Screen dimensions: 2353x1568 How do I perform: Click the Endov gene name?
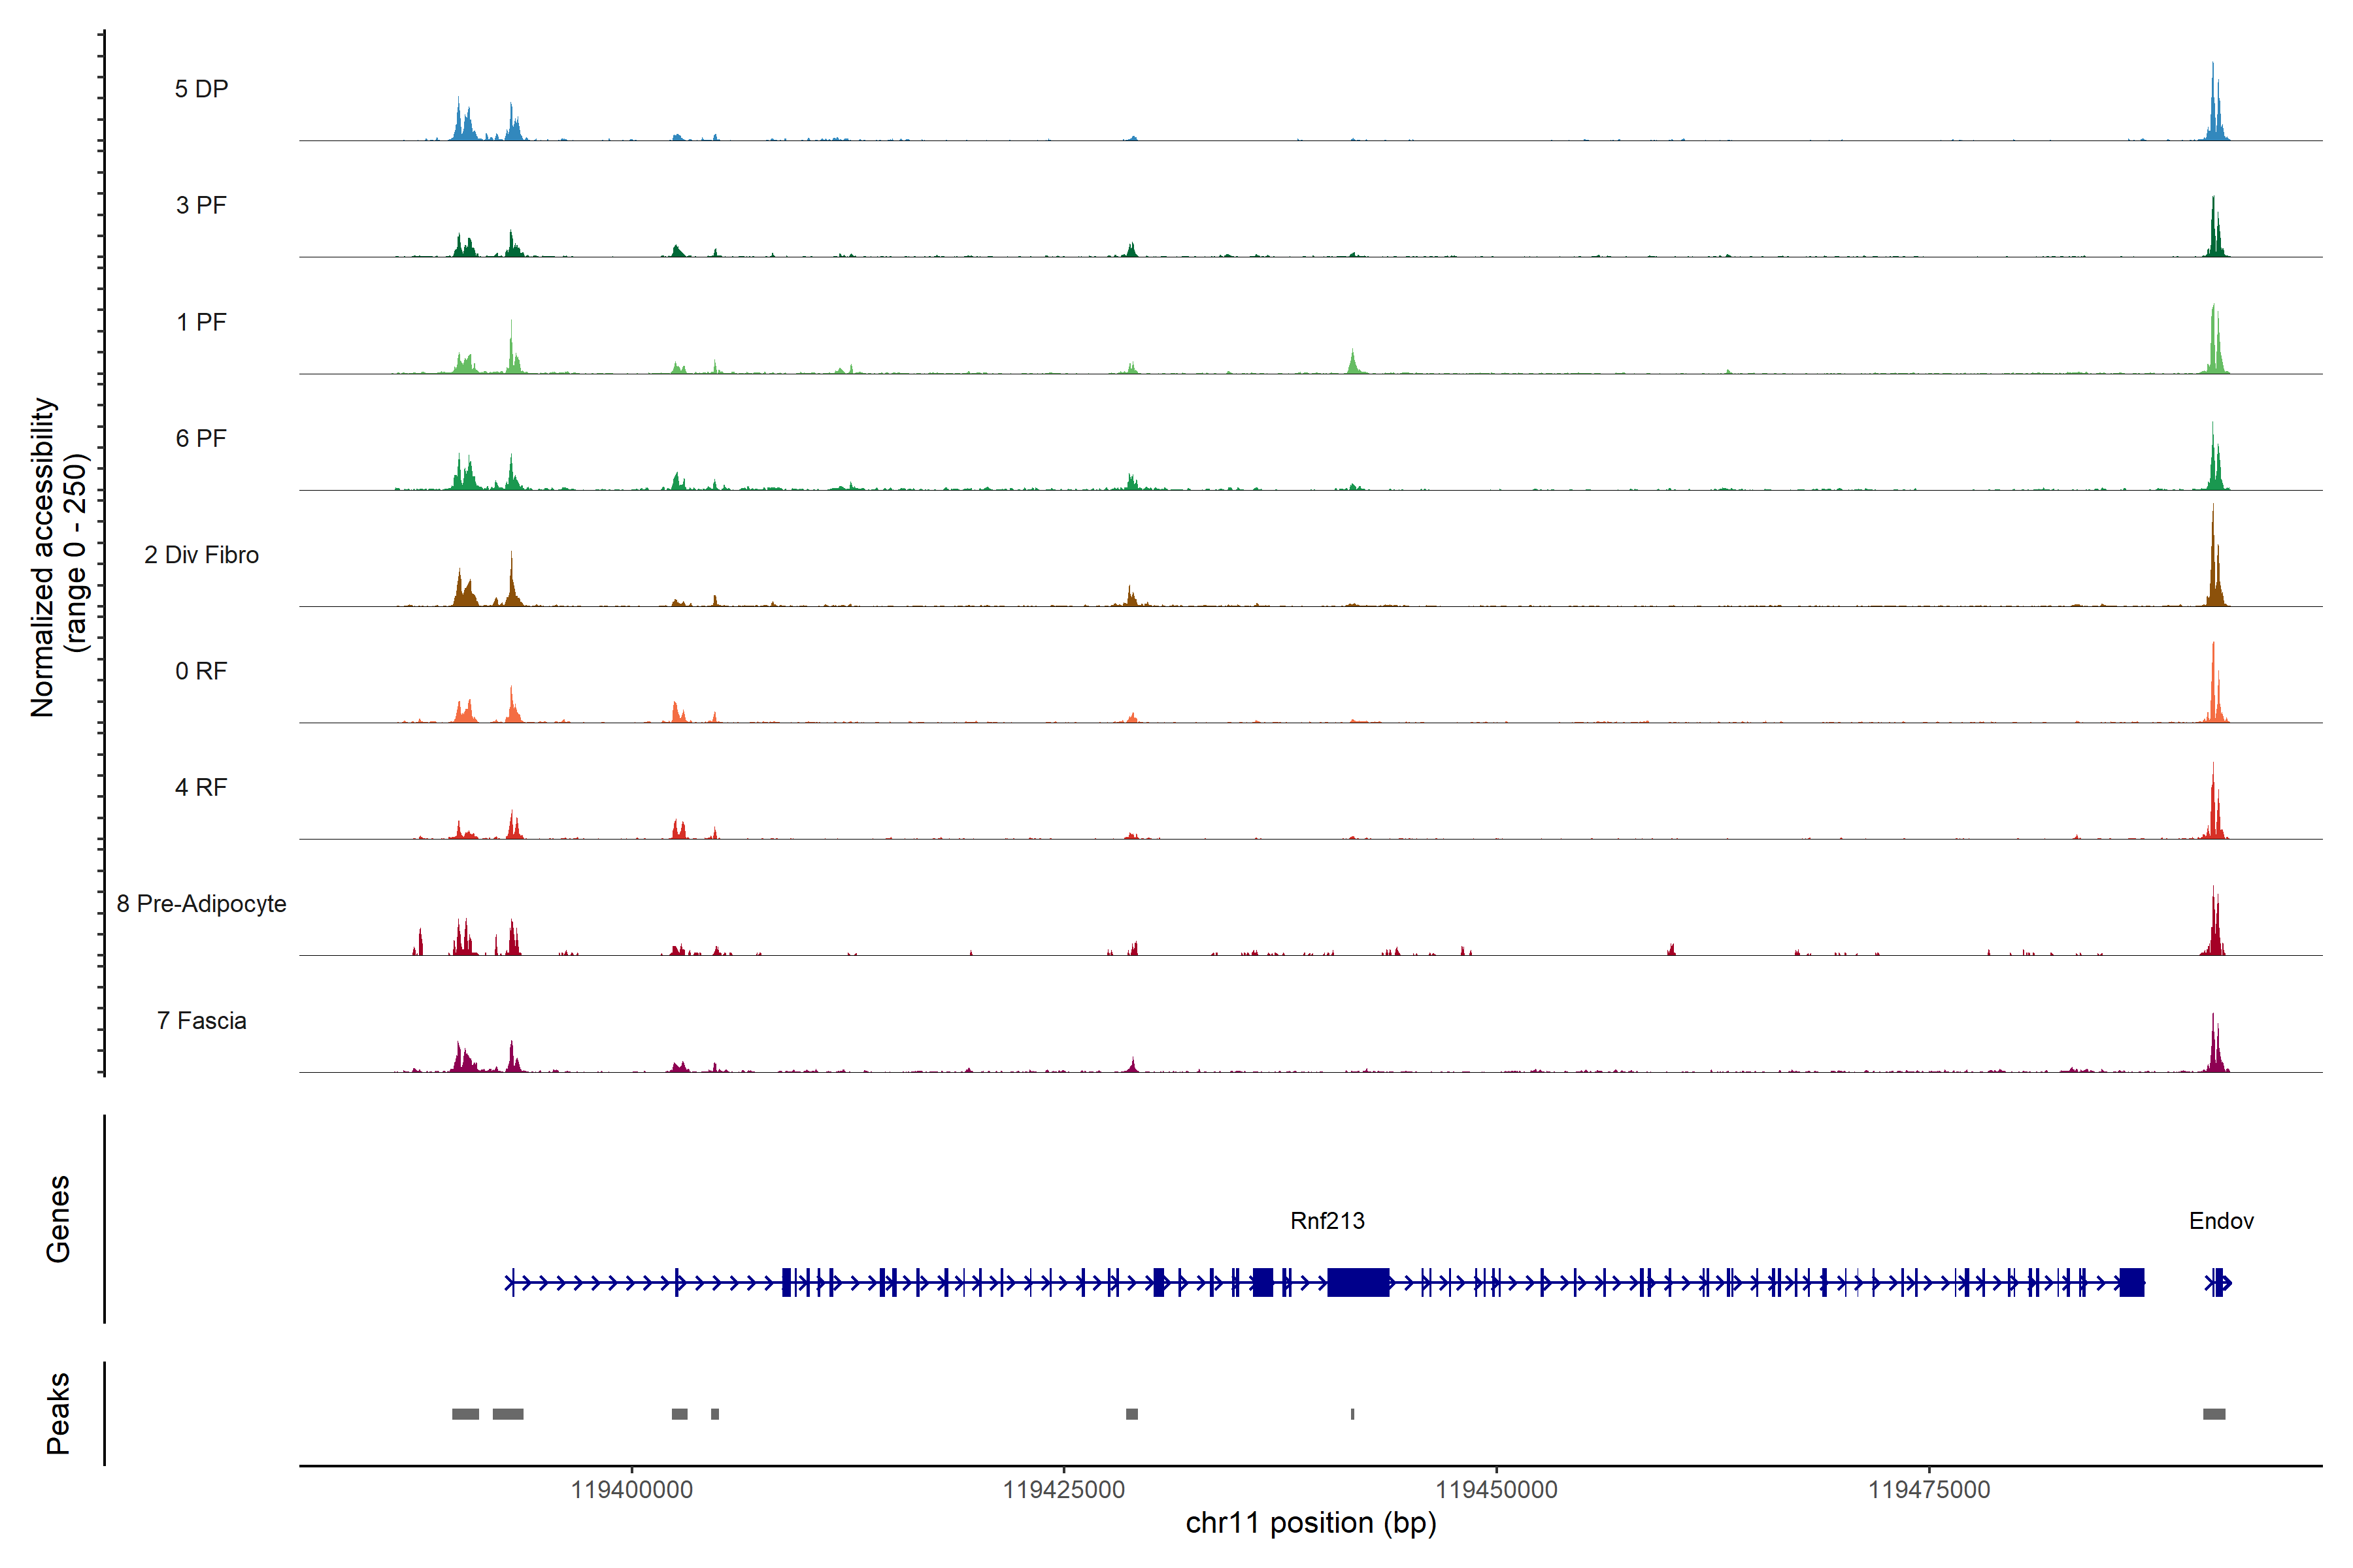click(2221, 1221)
